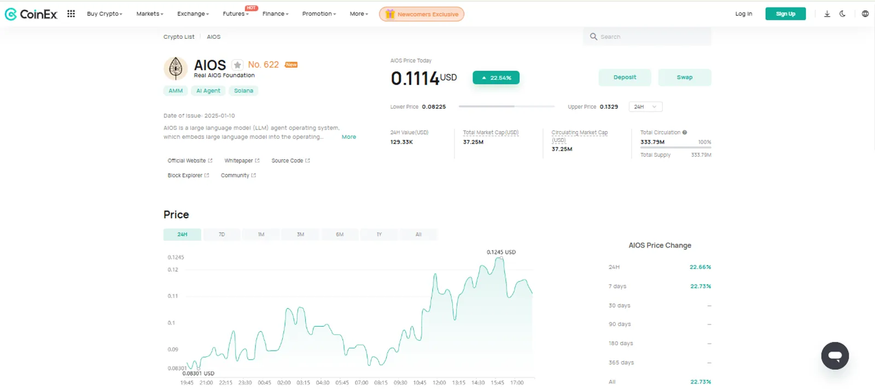875x390 pixels.
Task: Click the 22.54% price change badge
Action: [496, 78]
